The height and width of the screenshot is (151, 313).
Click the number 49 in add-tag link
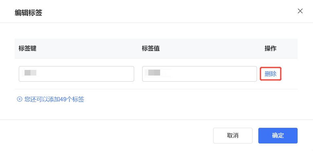pos(63,99)
